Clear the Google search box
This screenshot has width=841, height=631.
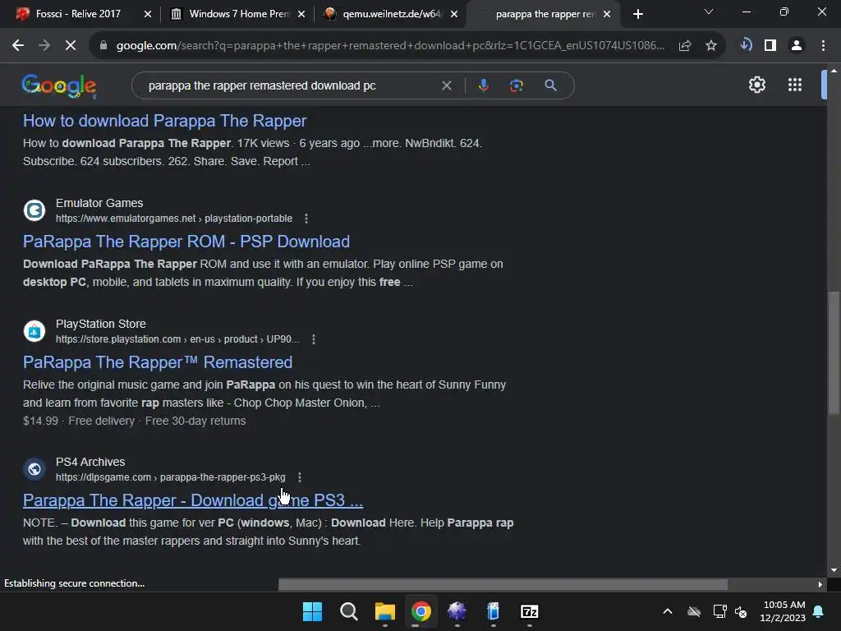[x=446, y=85]
